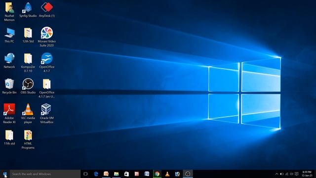Select the OBS Studio desktop shortcut
The height and width of the screenshot is (178, 316).
(28, 87)
